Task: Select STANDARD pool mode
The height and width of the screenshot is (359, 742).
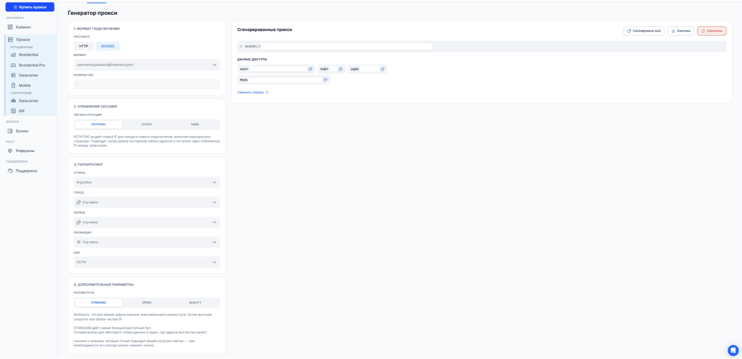Action: (98, 303)
